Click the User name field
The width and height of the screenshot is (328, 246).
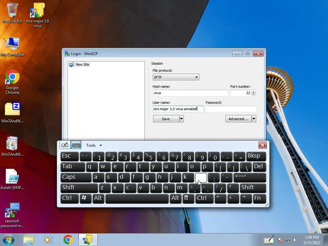tap(178, 109)
